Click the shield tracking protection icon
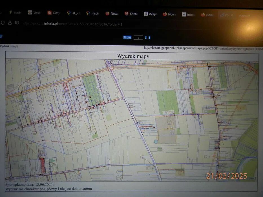Viewport: 263px width, 197px height. coord(3,23)
